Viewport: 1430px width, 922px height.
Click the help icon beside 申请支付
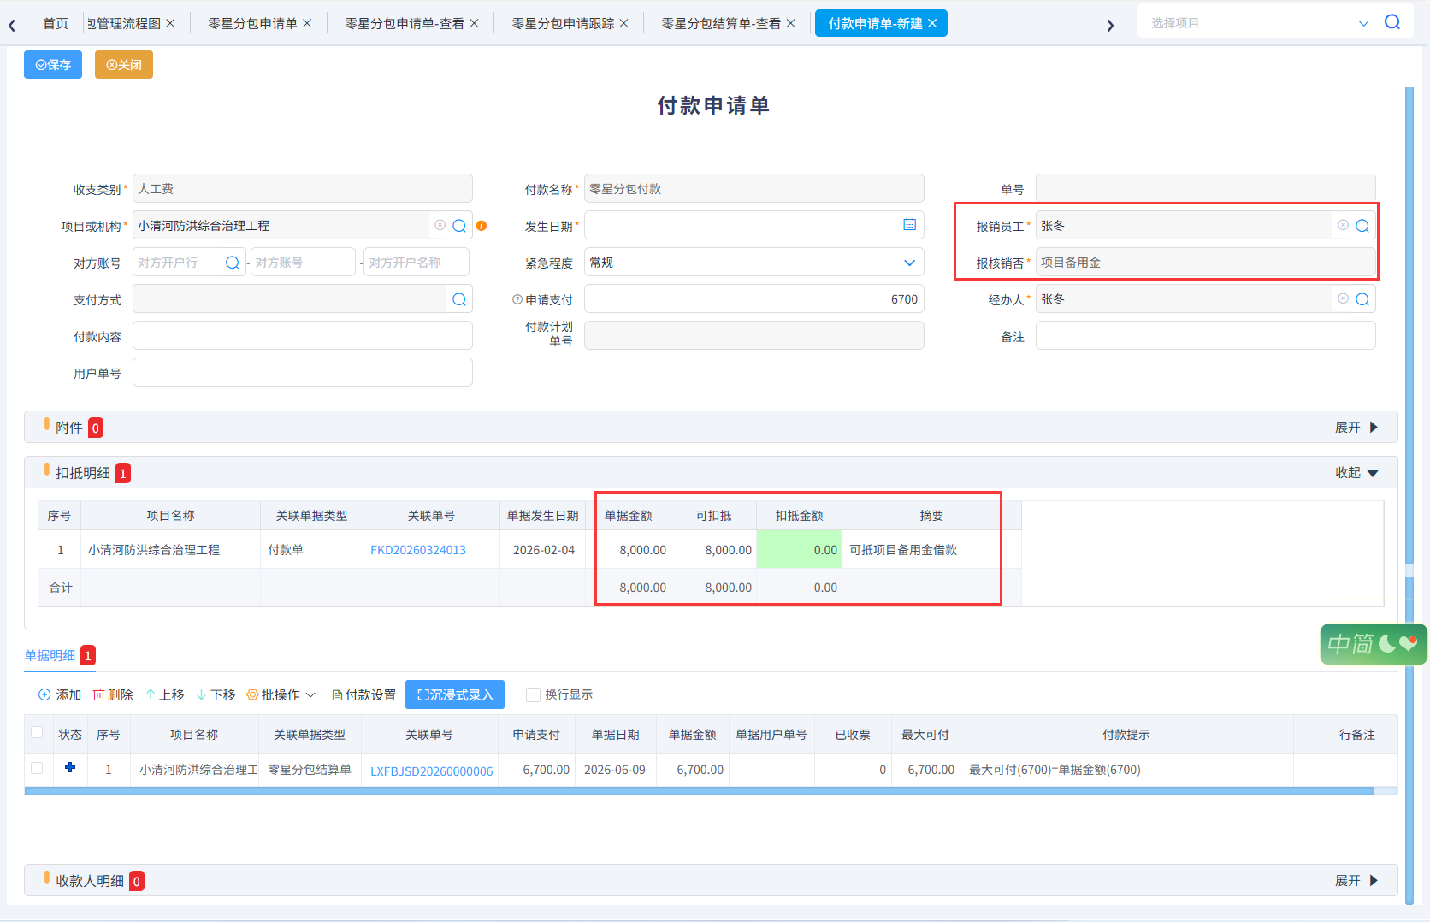[517, 299]
